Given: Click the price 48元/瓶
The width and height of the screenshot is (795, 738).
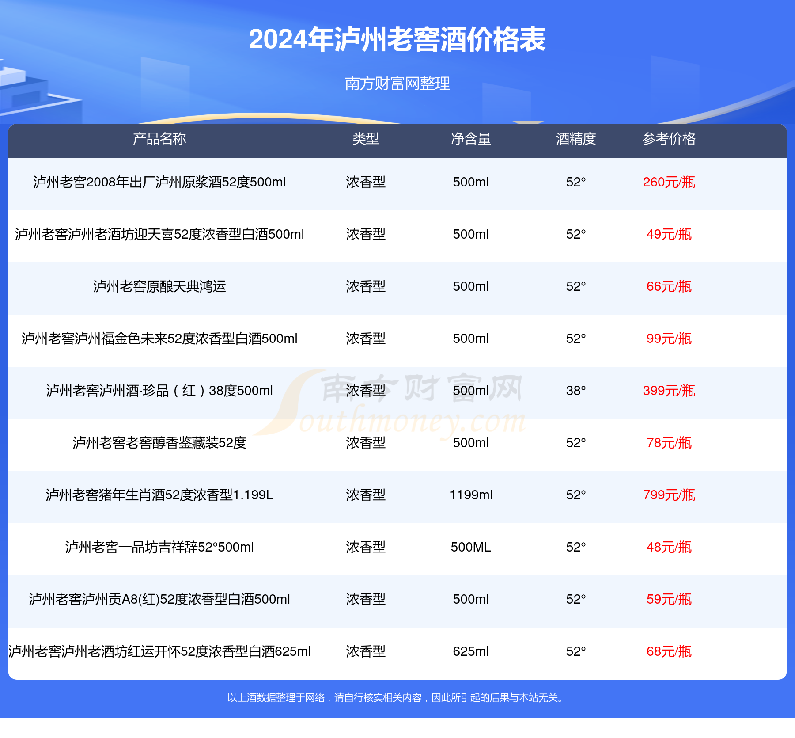Looking at the screenshot, I should click(669, 547).
